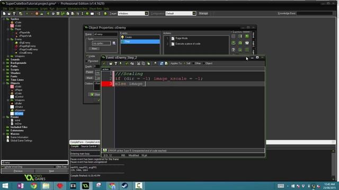The height and width of the screenshot is (190, 339).
Task: Select the Execute a piece of code action
Action: tap(188, 44)
